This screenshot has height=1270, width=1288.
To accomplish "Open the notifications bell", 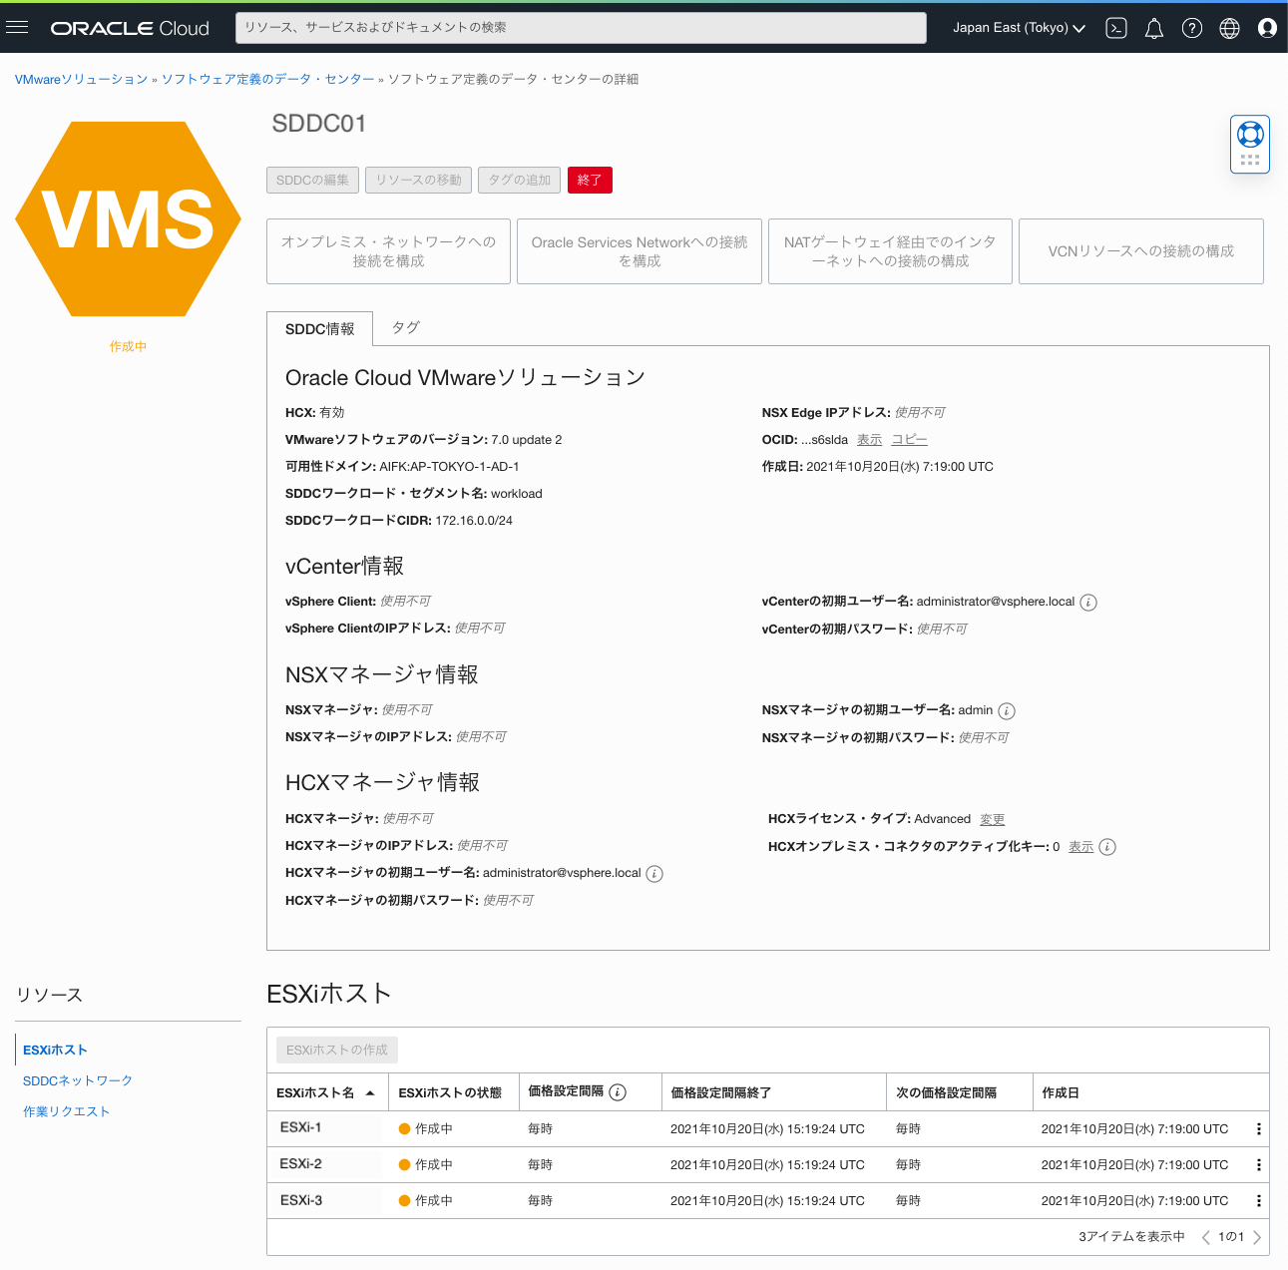I will (1154, 28).
